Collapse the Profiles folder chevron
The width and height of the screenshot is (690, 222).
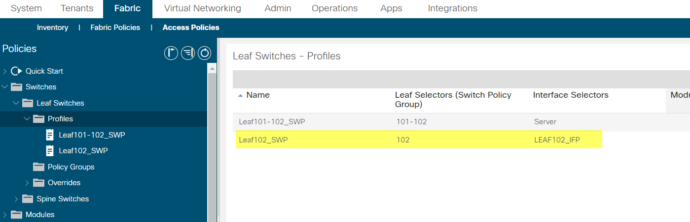click(x=27, y=119)
